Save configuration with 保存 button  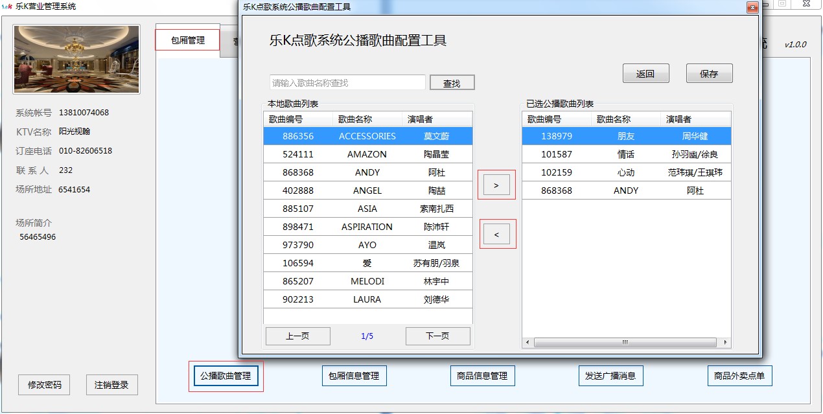coord(709,73)
